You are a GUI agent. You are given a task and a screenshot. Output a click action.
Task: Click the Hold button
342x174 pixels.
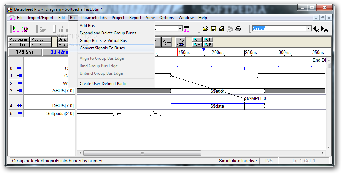(x=63, y=45)
